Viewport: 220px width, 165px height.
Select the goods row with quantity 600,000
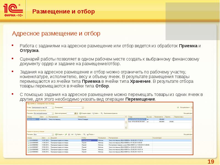click(159, 121)
